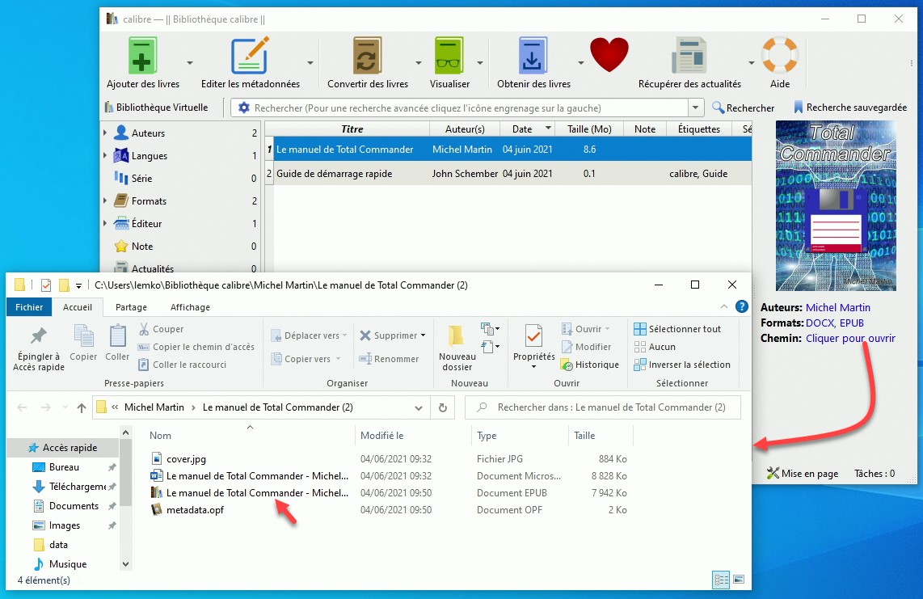Click the Convertir des livres icon
Screen dimensions: 923x599
[x=367, y=57]
